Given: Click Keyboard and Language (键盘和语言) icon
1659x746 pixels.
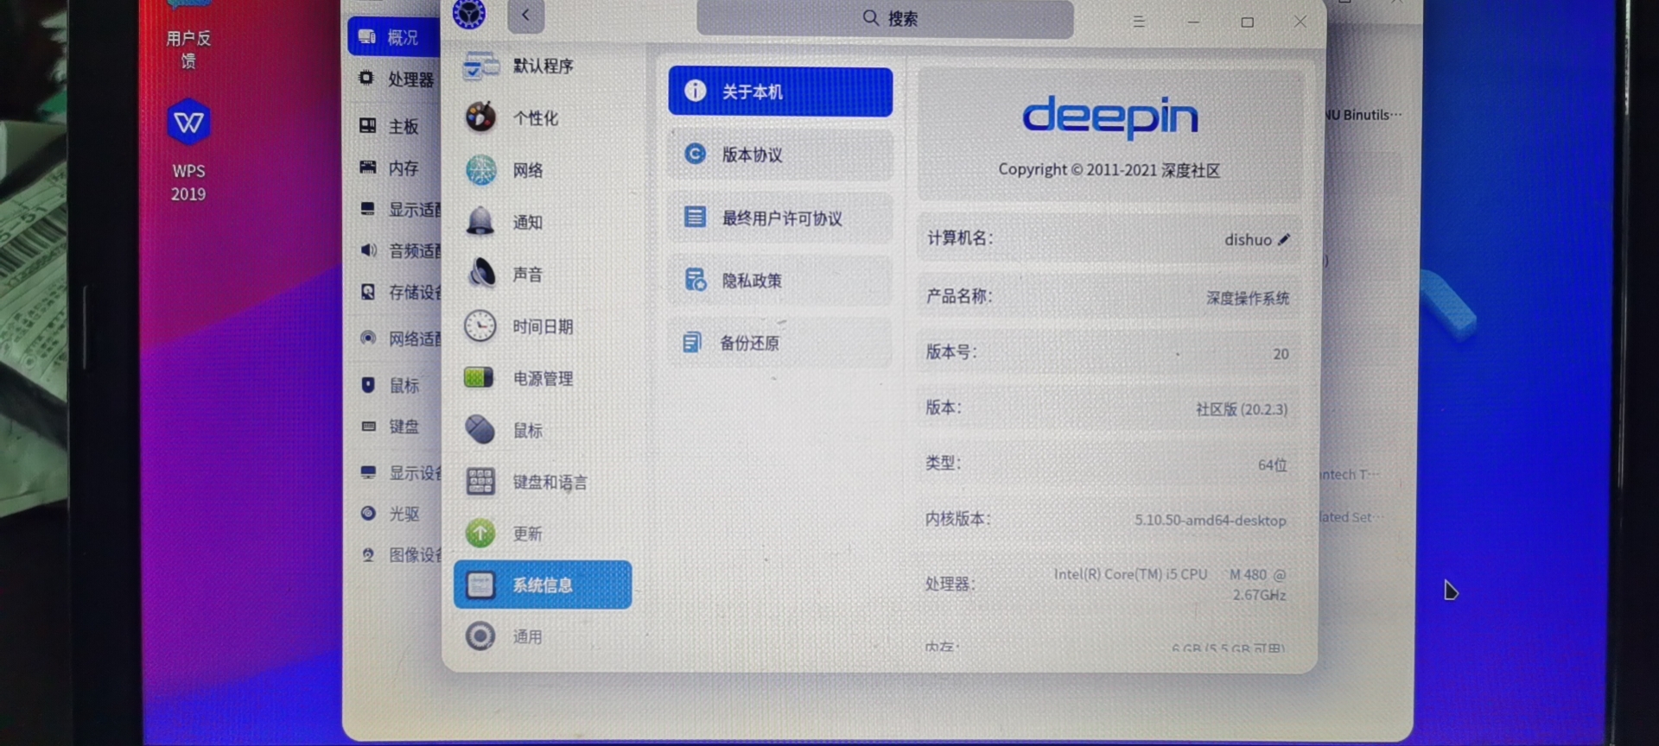Looking at the screenshot, I should pyautogui.click(x=480, y=481).
